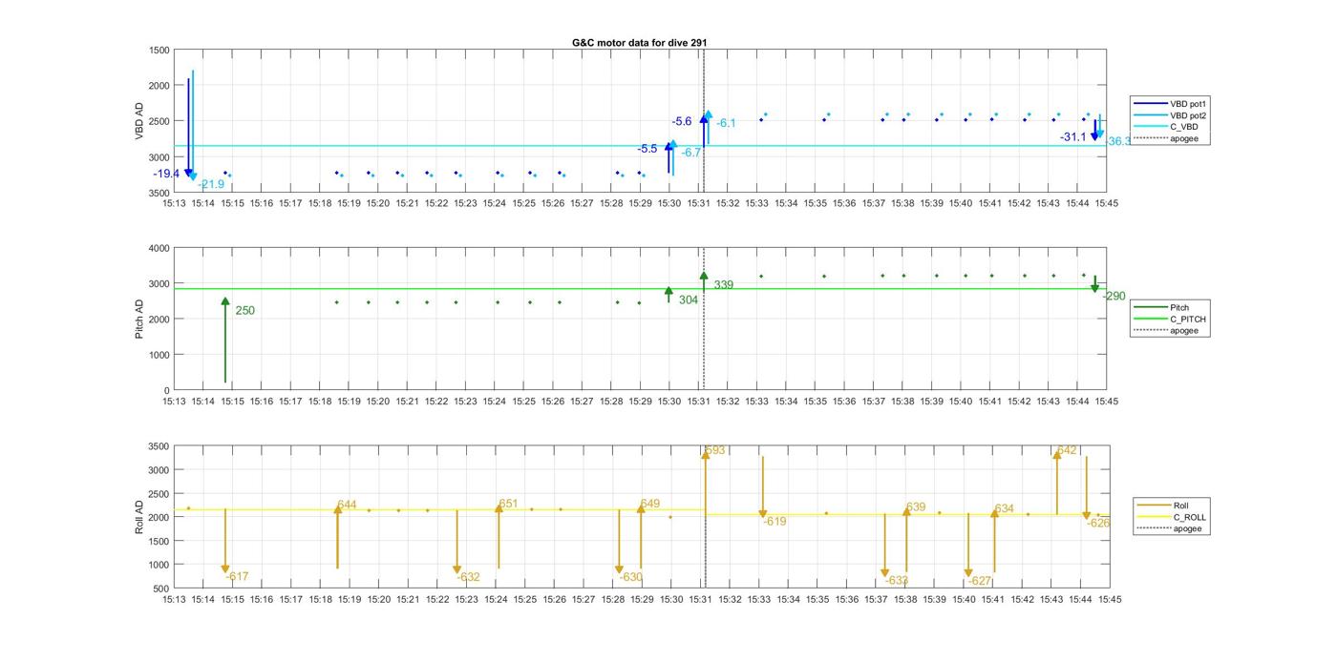Image resolution: width=1337 pixels, height=661 pixels.
Task: Click the 593 roll data label
Action: tap(715, 450)
